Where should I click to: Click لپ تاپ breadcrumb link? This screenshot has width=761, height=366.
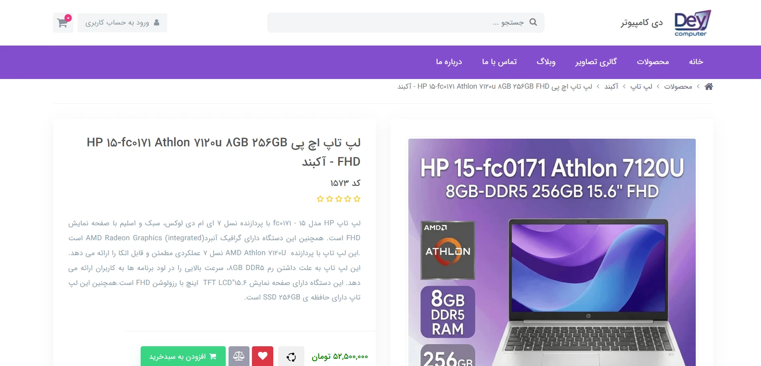641,86
